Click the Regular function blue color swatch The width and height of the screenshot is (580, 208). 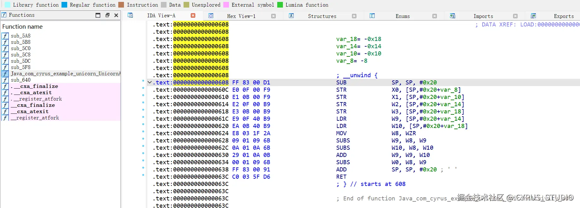[x=64, y=5]
